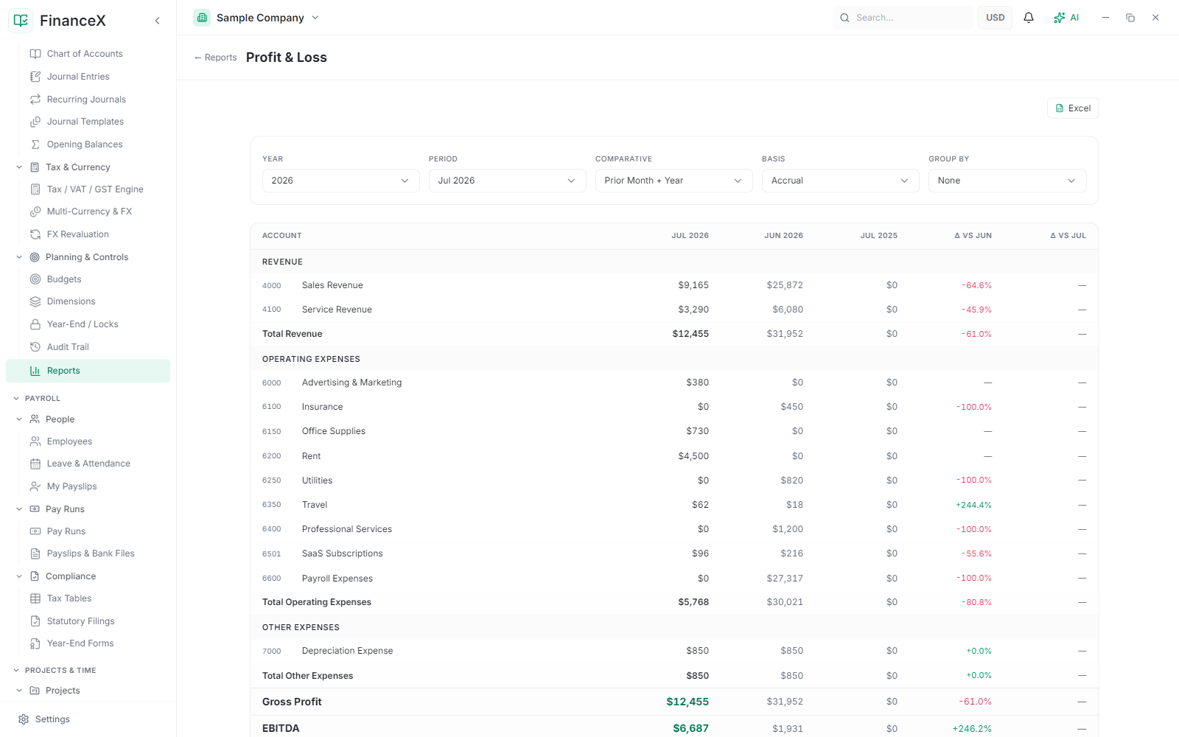Select the Reports sidebar item

point(88,371)
